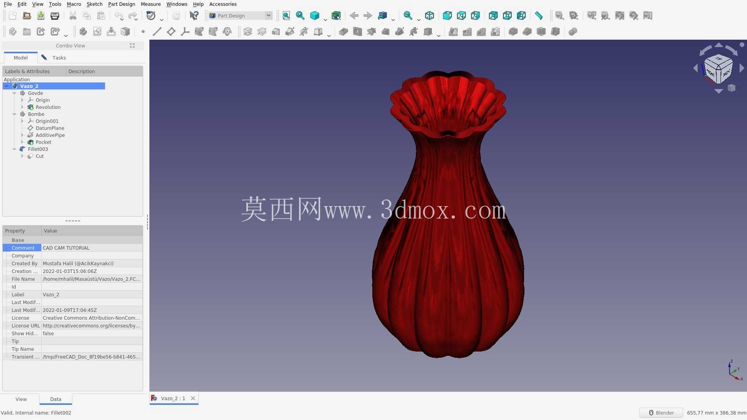The image size is (747, 420).
Task: Click the Boolean operation icon
Action: click(x=573, y=31)
